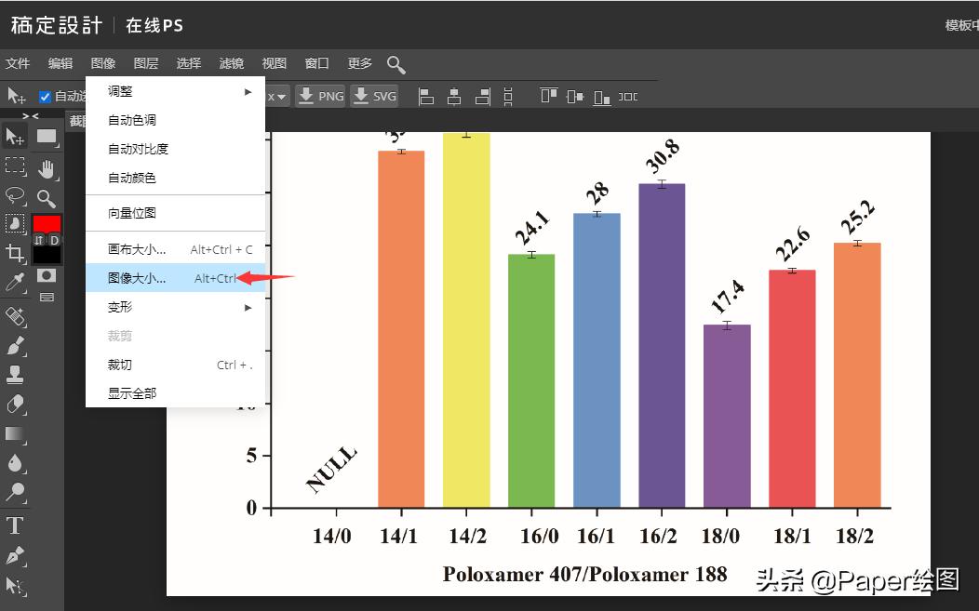This screenshot has width=979, height=611.
Task: Select the Lasso tool
Action: [15, 195]
